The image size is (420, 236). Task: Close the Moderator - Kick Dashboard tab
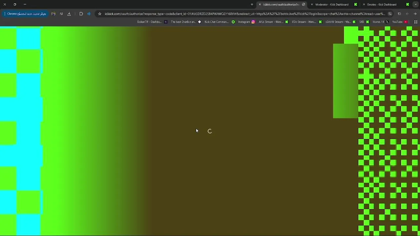click(312, 5)
